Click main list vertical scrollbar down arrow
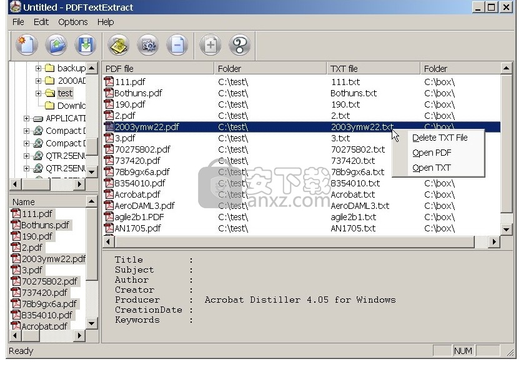The width and height of the screenshot is (531, 369). coord(506,230)
